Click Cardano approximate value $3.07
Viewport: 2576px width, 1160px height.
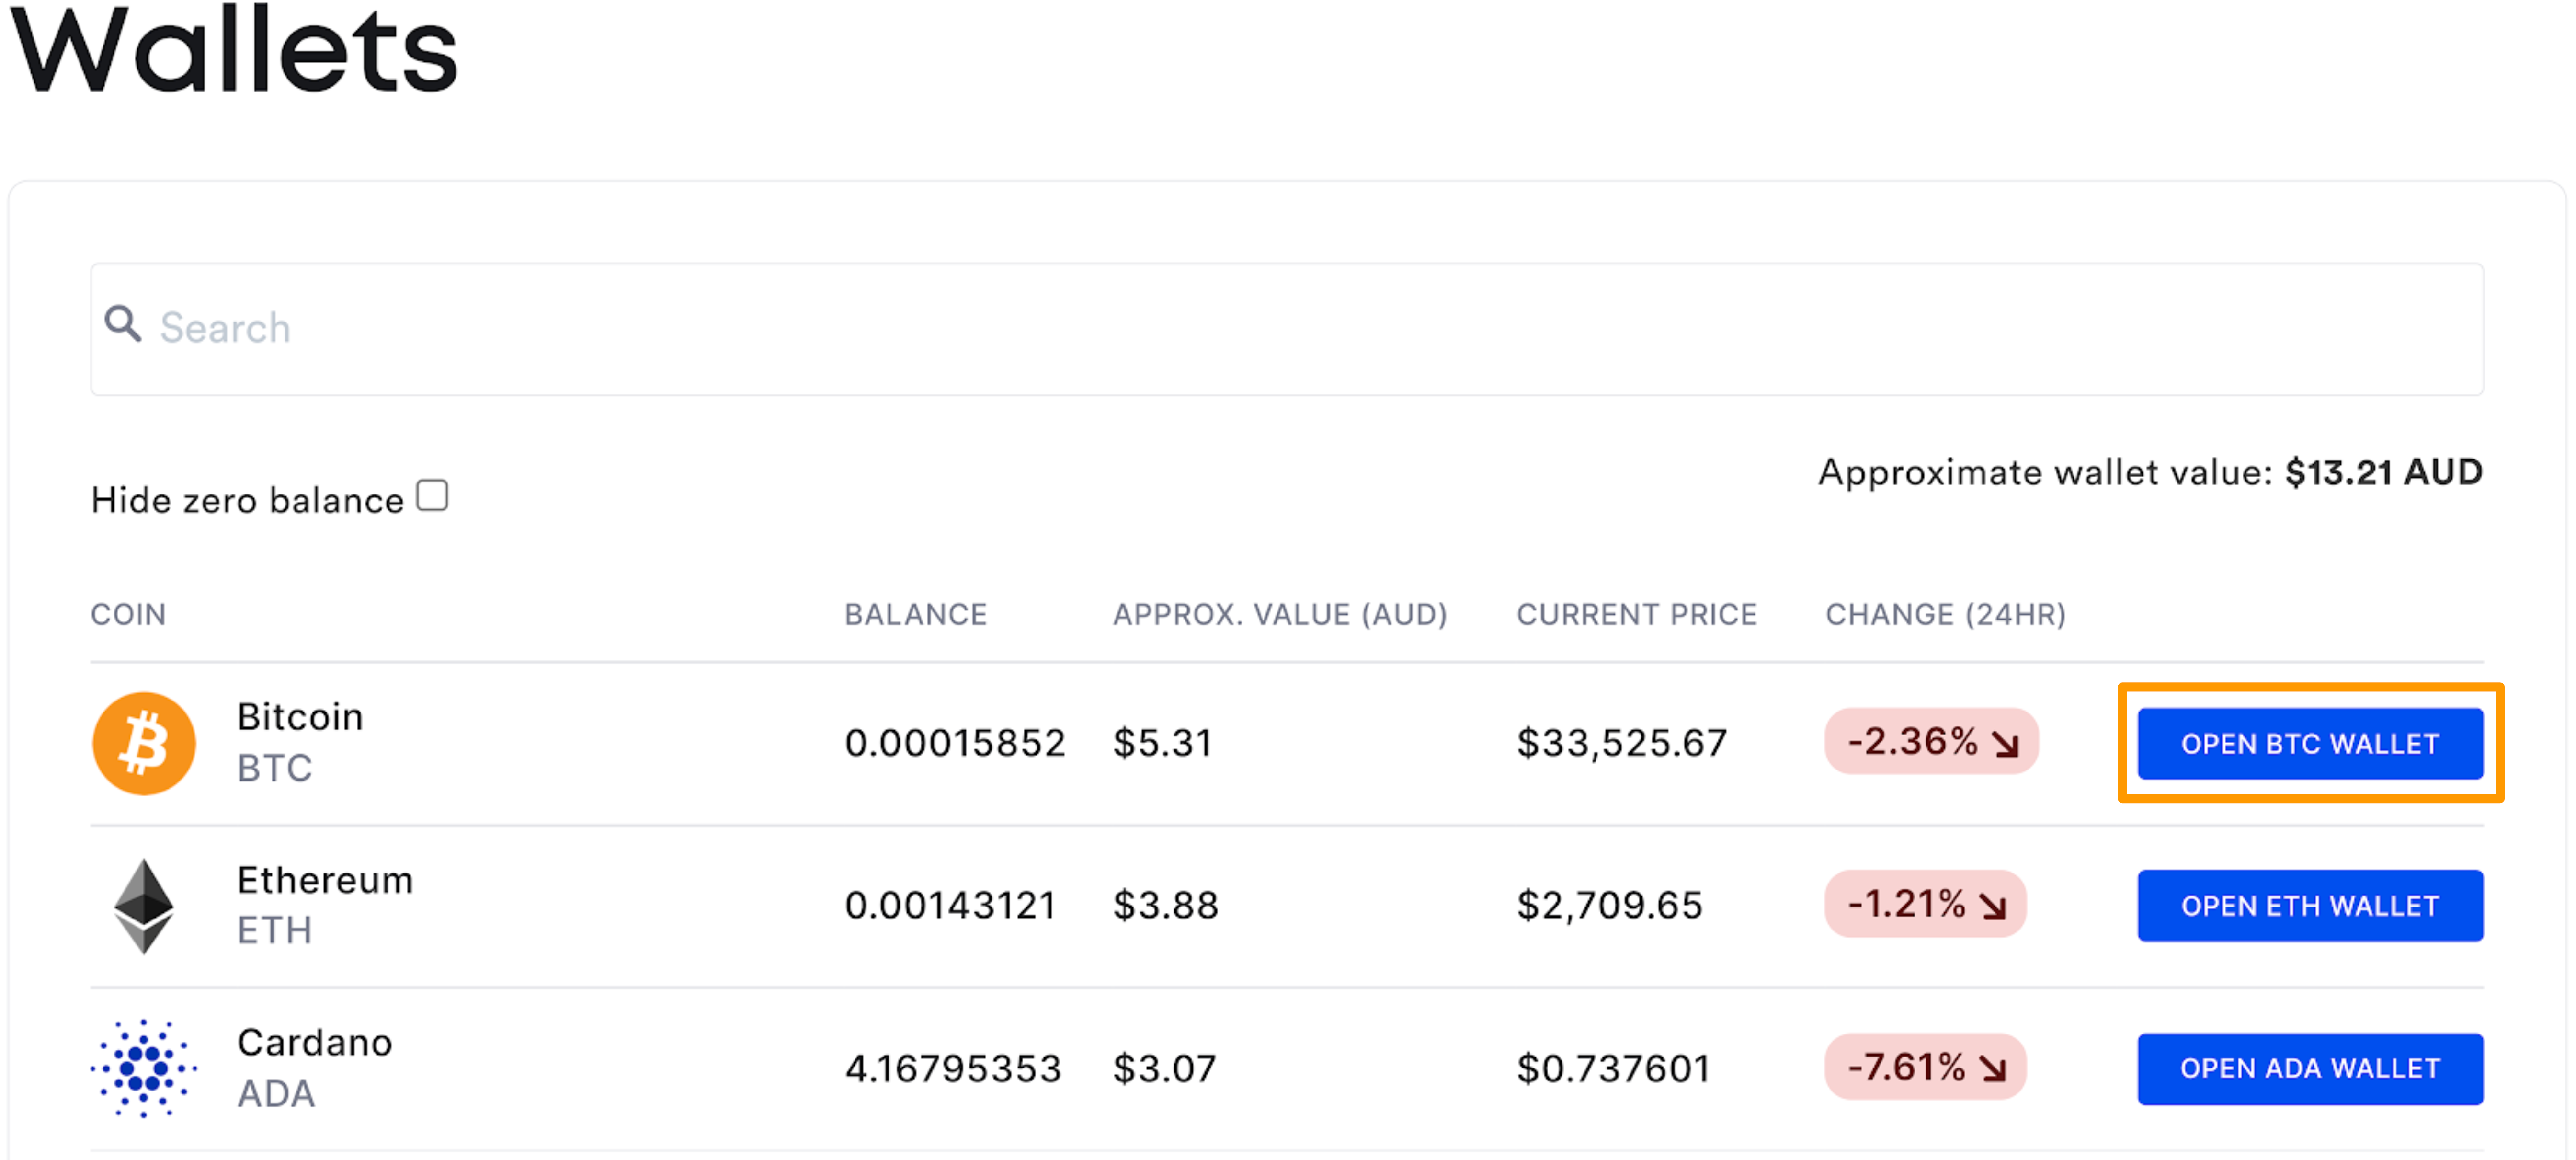point(1164,1069)
